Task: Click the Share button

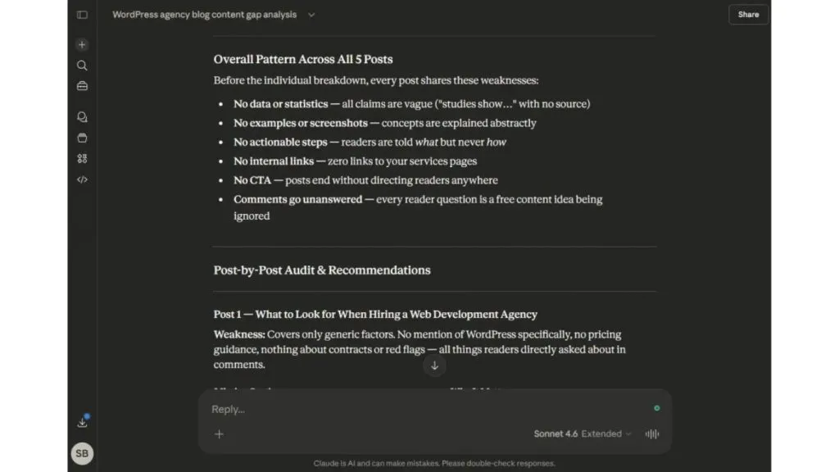Action: [x=748, y=15]
